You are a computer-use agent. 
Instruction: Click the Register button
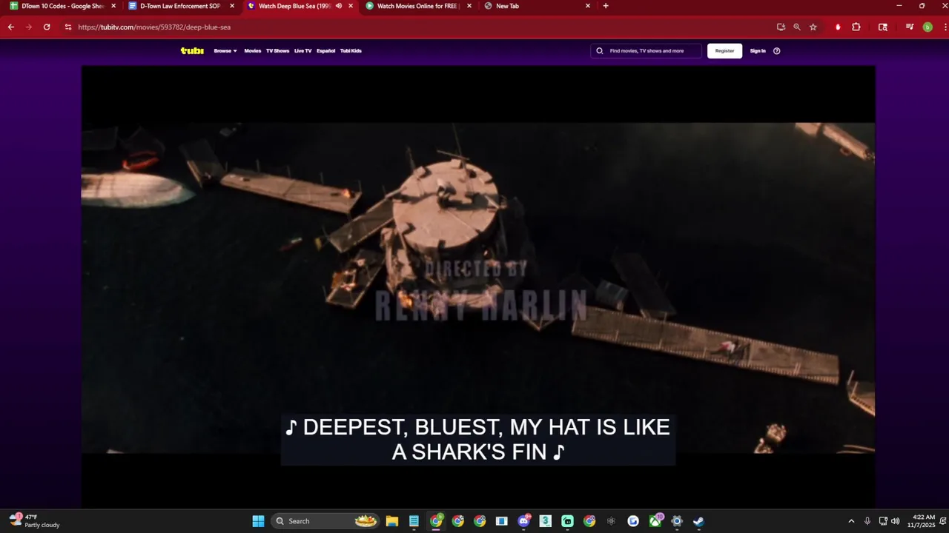point(724,51)
